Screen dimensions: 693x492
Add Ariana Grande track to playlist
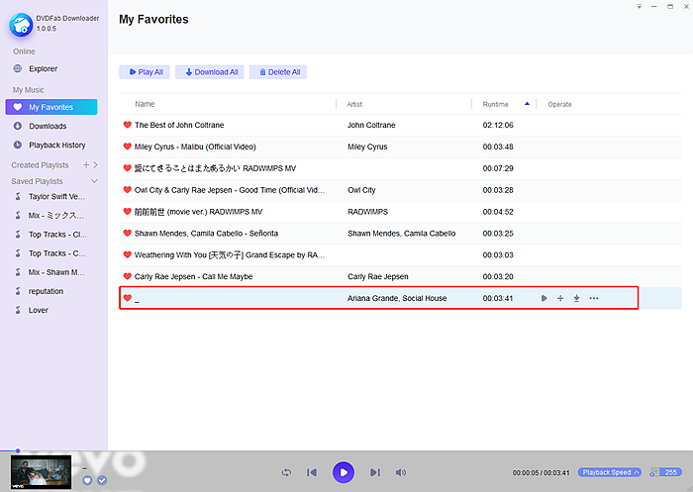[x=560, y=298]
